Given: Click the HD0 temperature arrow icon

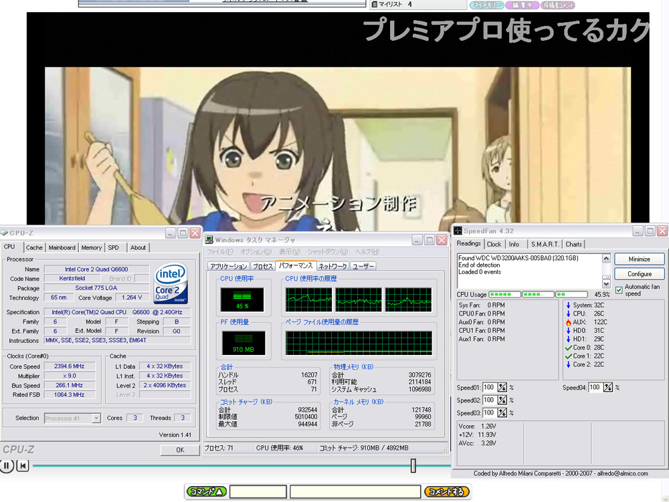Looking at the screenshot, I should tap(568, 331).
